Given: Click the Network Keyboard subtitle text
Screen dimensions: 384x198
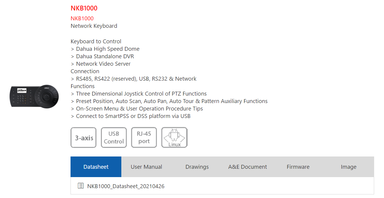Looking at the screenshot, I should [x=94, y=26].
